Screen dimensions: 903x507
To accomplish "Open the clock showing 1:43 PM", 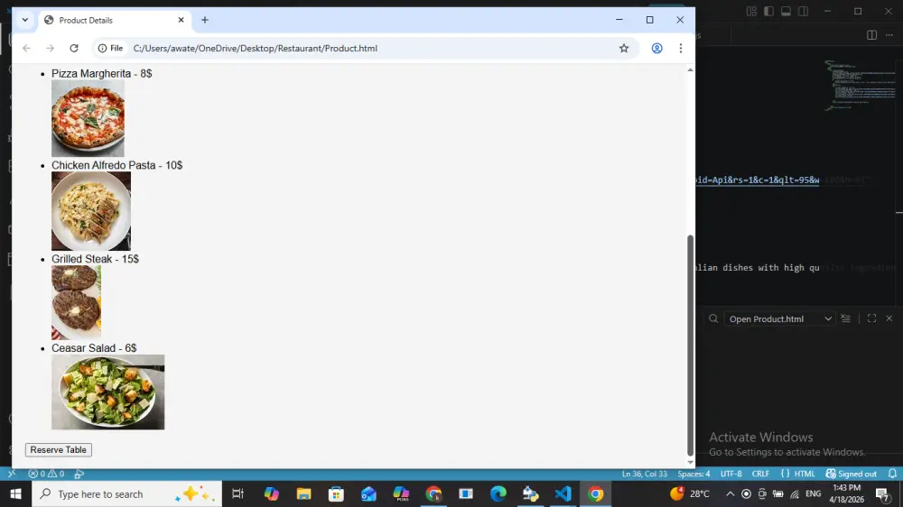I will coord(847,493).
